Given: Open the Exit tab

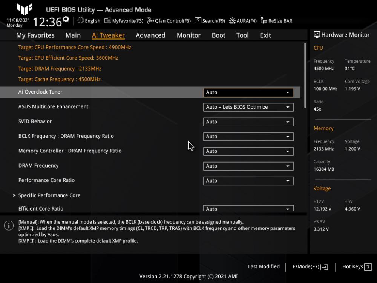Looking at the screenshot, I should click(265, 35).
